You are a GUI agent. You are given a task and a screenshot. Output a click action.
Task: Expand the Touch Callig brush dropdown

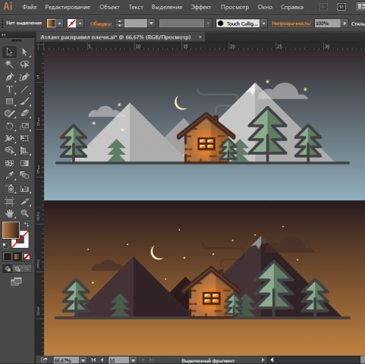point(264,24)
